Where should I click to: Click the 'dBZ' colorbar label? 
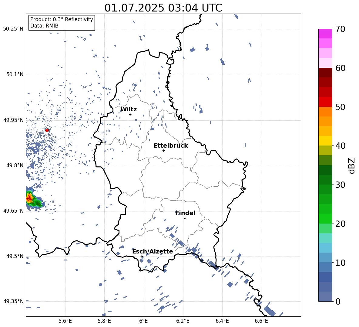pyautogui.click(x=351, y=165)
